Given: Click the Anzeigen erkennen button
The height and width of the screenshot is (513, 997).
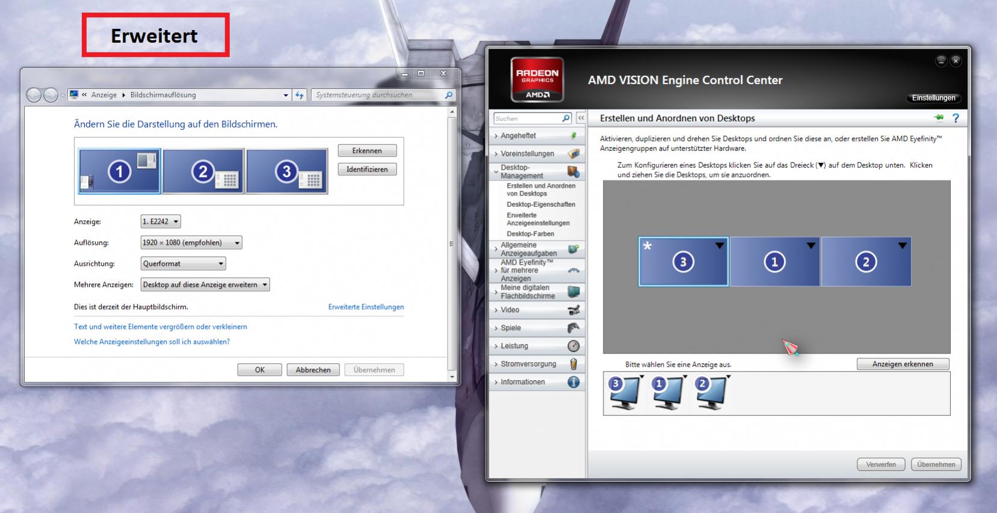Looking at the screenshot, I should (903, 364).
